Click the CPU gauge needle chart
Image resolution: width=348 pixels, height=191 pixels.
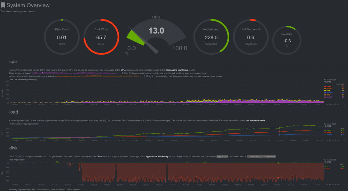pos(156,35)
